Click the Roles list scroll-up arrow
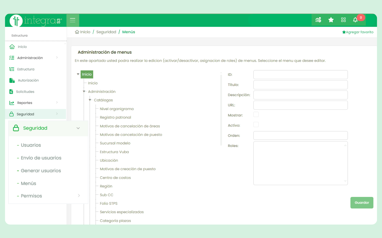Viewport: 382px width, 238px height. (x=345, y=145)
